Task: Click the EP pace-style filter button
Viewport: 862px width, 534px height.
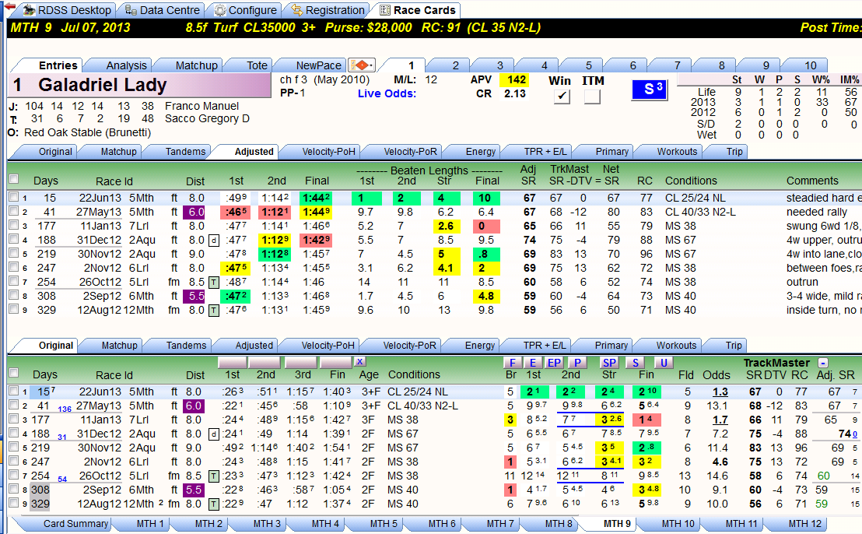Action: (554, 363)
